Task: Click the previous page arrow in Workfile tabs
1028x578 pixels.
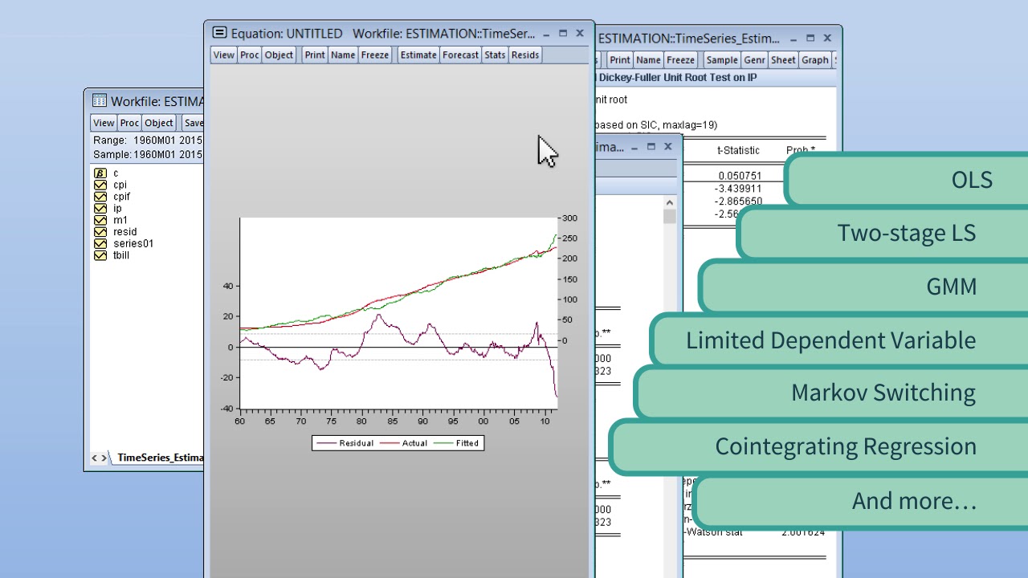Action: tap(94, 458)
